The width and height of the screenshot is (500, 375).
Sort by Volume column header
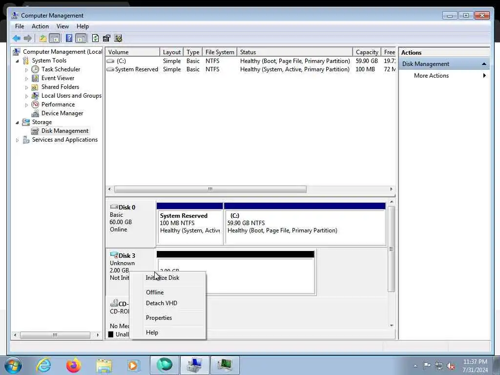[133, 52]
